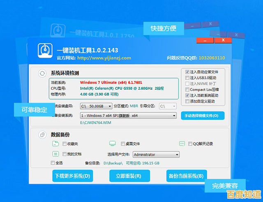Minimize the front installer window
263x202 pixels.
205,40
